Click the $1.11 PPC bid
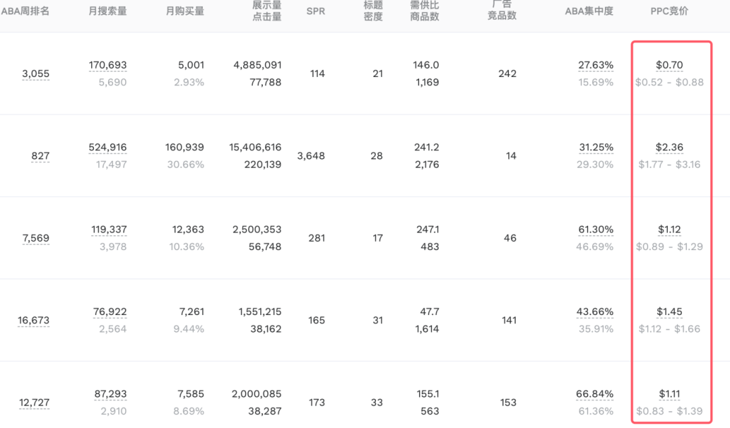Viewport: 730px width, 428px height. [x=669, y=394]
